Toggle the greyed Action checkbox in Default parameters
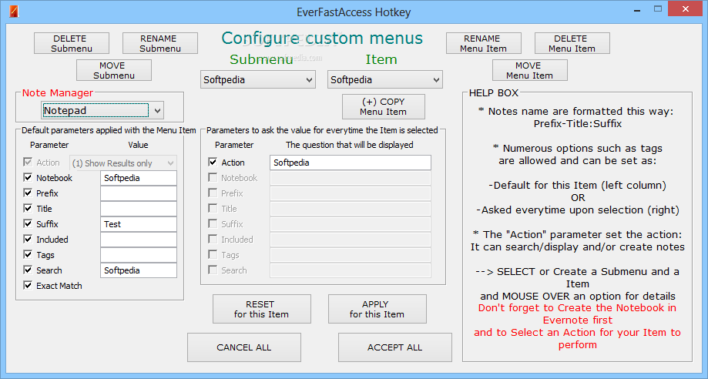The height and width of the screenshot is (379, 708). pyautogui.click(x=28, y=163)
